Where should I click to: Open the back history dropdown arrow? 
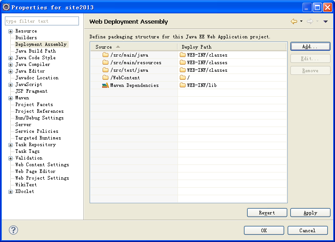point(301,21)
